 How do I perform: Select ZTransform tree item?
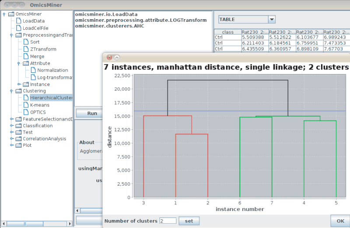43,49
